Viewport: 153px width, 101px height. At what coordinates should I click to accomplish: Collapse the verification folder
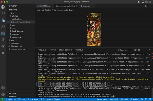tap(21, 19)
